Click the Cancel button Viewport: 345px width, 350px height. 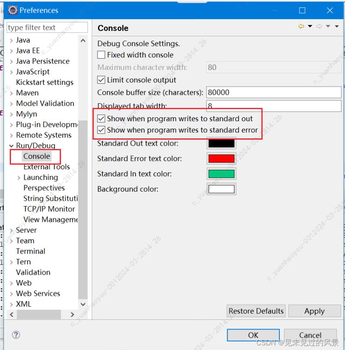click(310, 335)
